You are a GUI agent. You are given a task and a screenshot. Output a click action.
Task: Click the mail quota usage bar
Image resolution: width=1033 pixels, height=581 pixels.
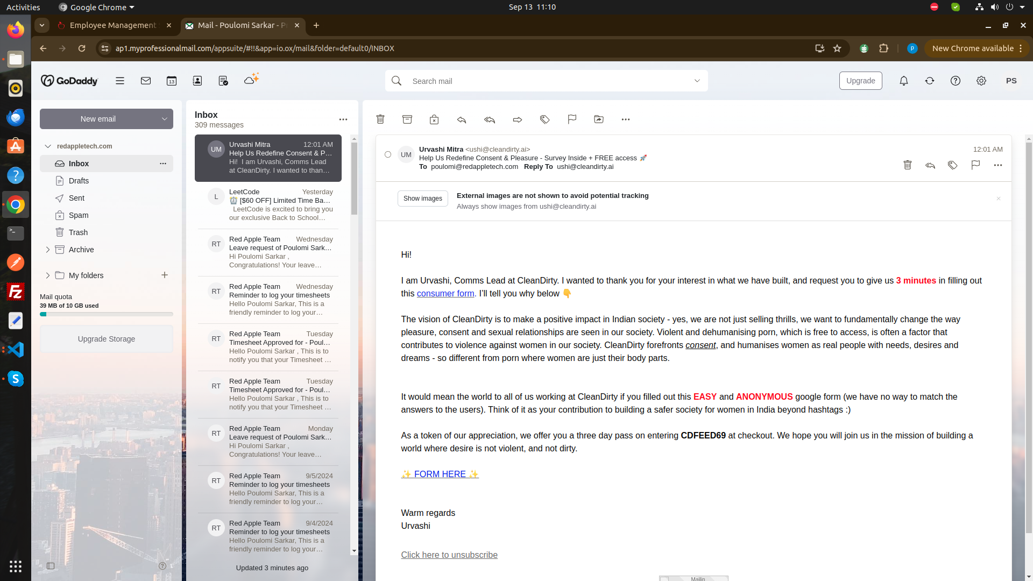tap(107, 314)
